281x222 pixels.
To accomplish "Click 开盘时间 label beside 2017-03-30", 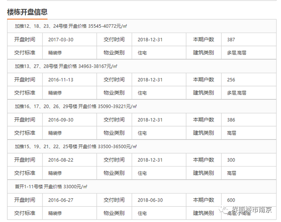I will coord(25,39).
